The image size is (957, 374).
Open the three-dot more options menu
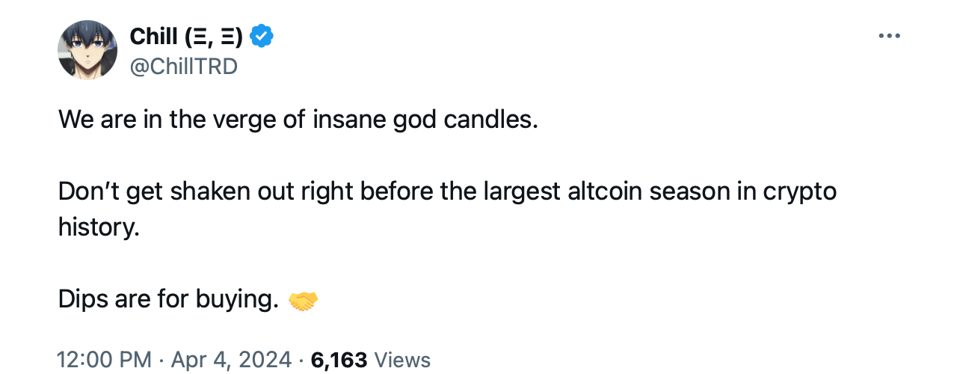[x=889, y=36]
